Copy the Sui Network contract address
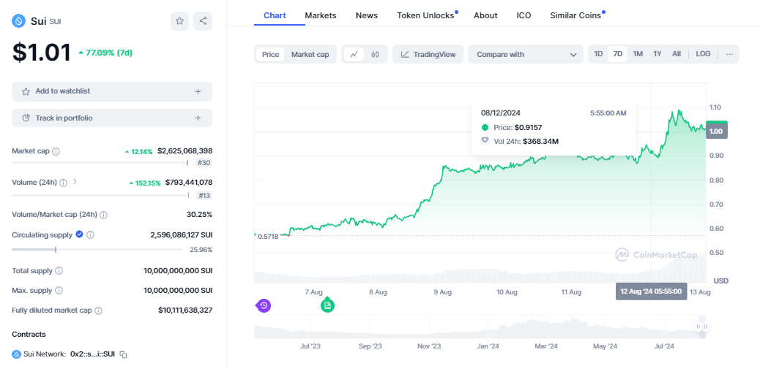760x366 pixels. point(124,354)
